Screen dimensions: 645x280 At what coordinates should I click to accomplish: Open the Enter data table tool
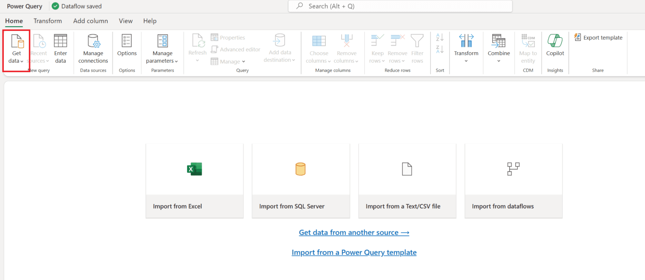60,48
